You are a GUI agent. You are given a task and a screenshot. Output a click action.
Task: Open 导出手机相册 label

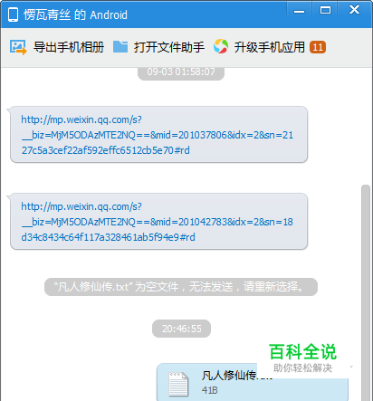[x=69, y=47]
